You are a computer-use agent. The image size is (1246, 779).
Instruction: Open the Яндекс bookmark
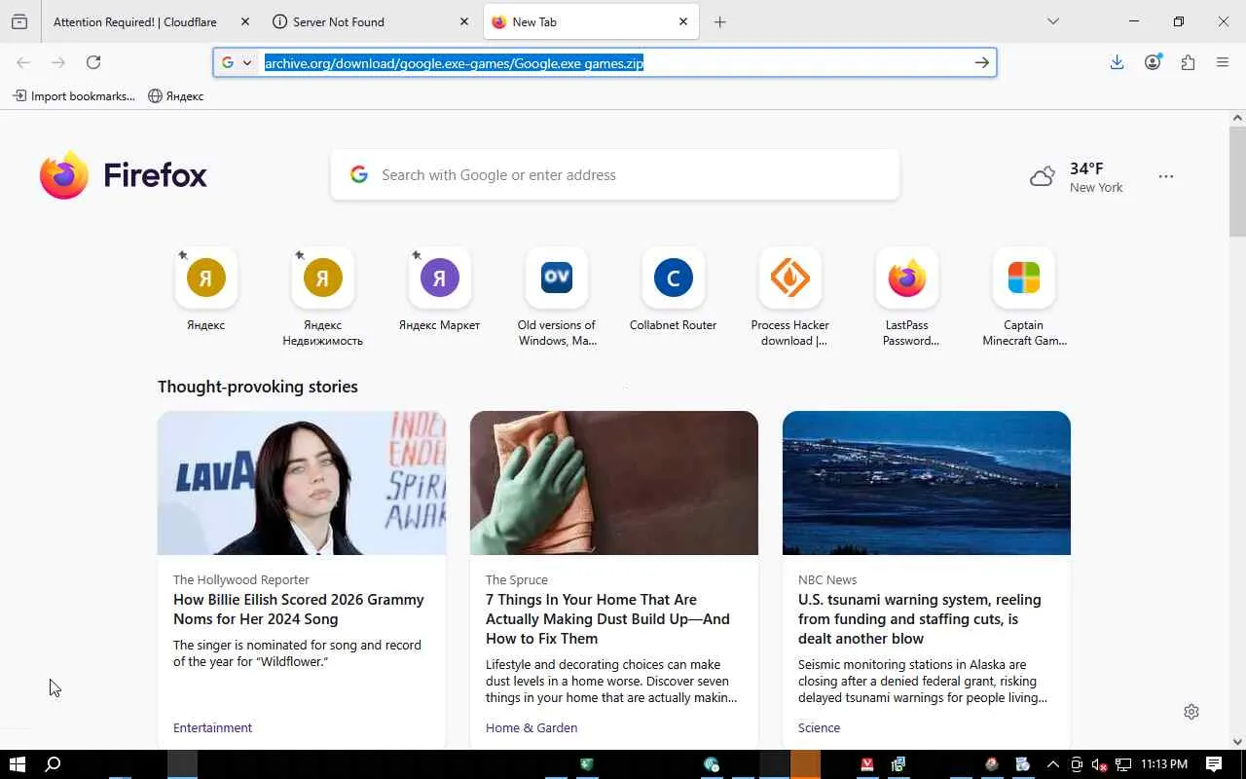(176, 95)
